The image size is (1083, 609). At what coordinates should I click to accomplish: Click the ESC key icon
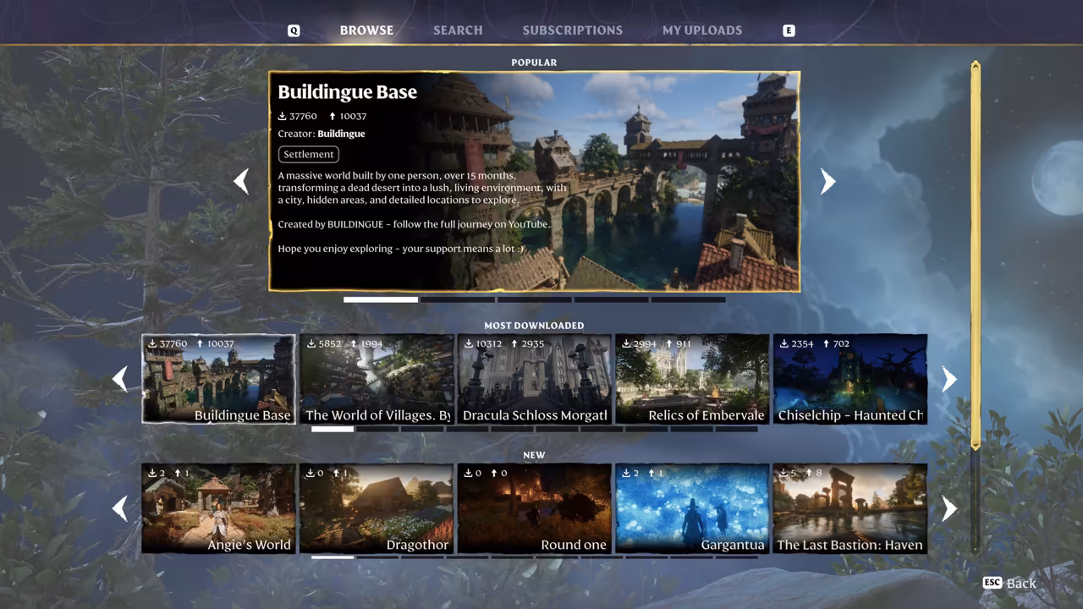[x=992, y=583]
